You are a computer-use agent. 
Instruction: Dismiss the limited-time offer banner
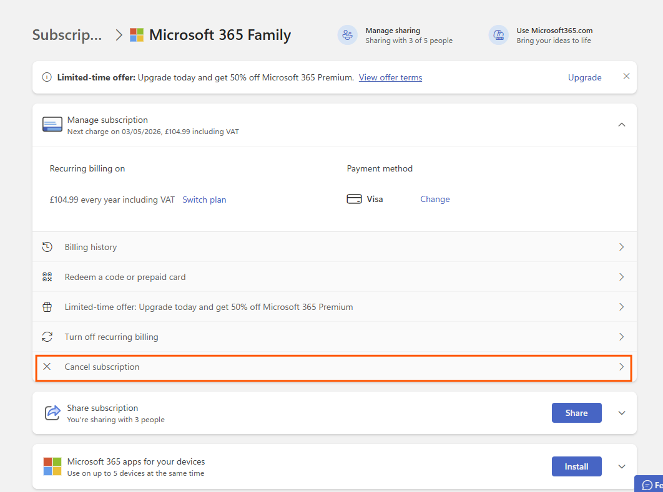click(626, 76)
